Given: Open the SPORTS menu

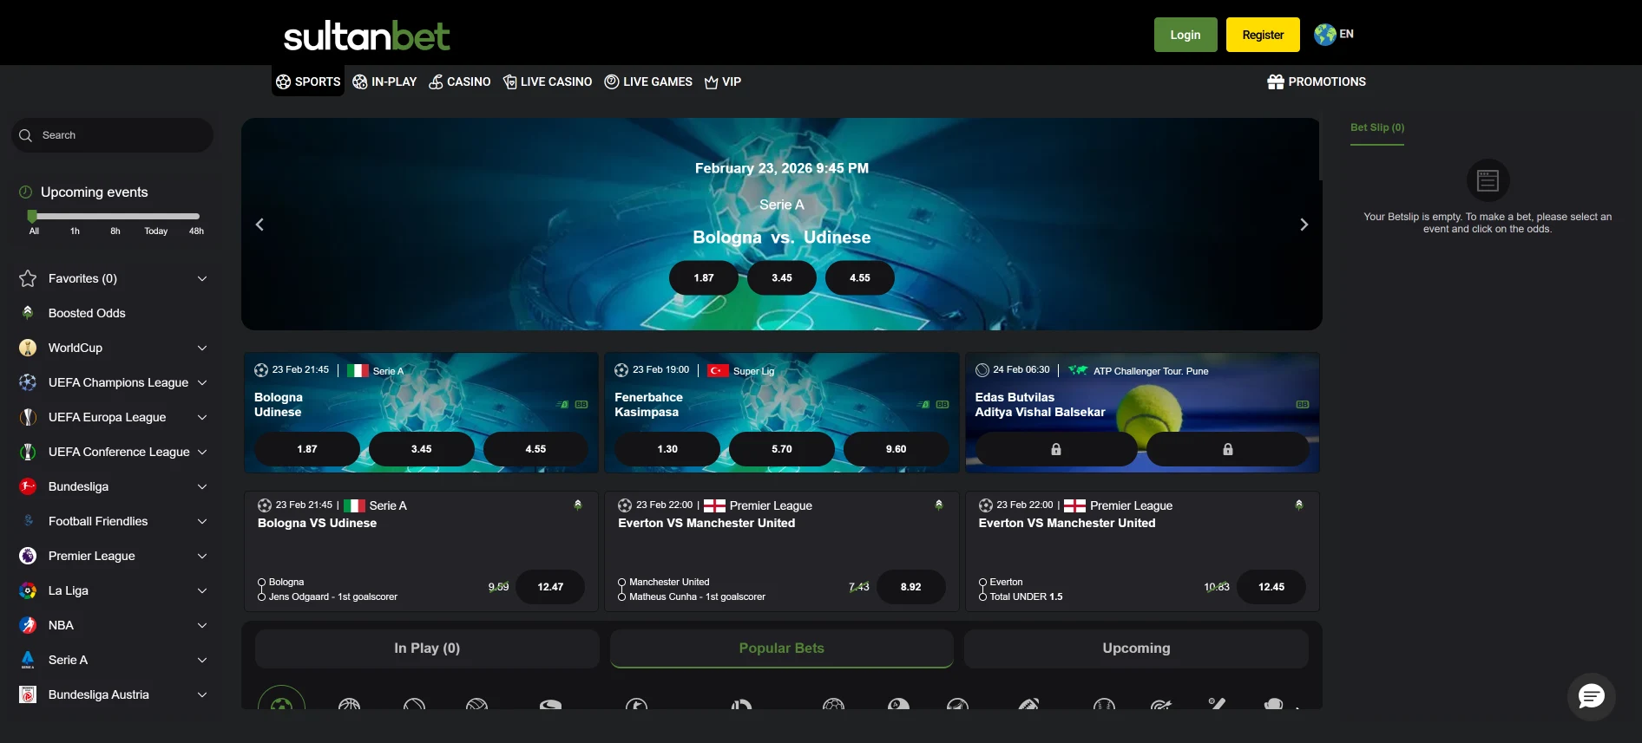Looking at the screenshot, I should tap(308, 81).
